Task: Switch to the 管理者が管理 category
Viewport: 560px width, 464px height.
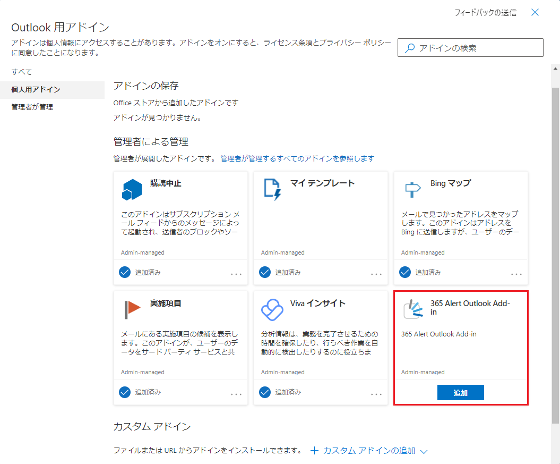Action: pos(32,107)
